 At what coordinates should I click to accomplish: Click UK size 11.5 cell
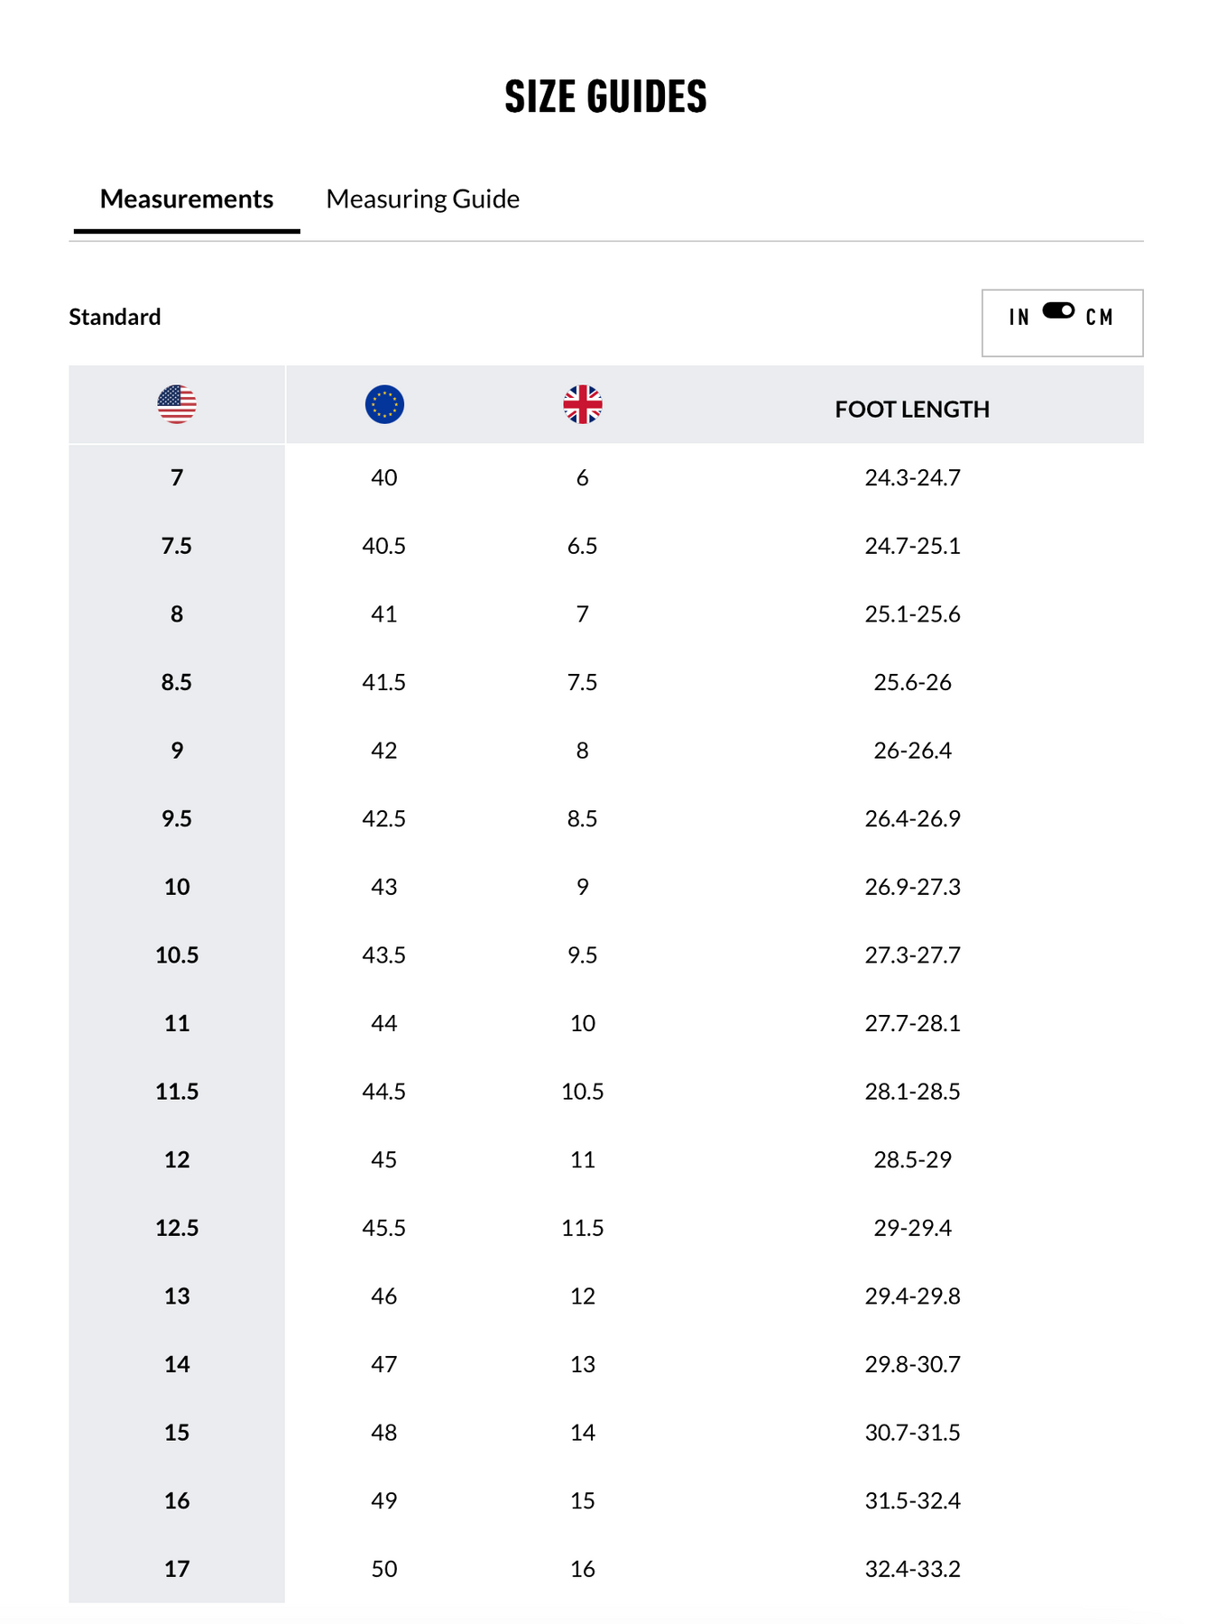click(x=583, y=1228)
